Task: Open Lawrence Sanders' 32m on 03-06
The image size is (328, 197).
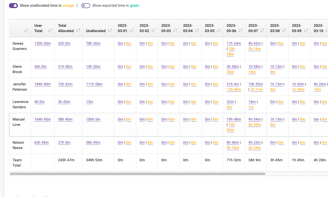Action: point(230,102)
